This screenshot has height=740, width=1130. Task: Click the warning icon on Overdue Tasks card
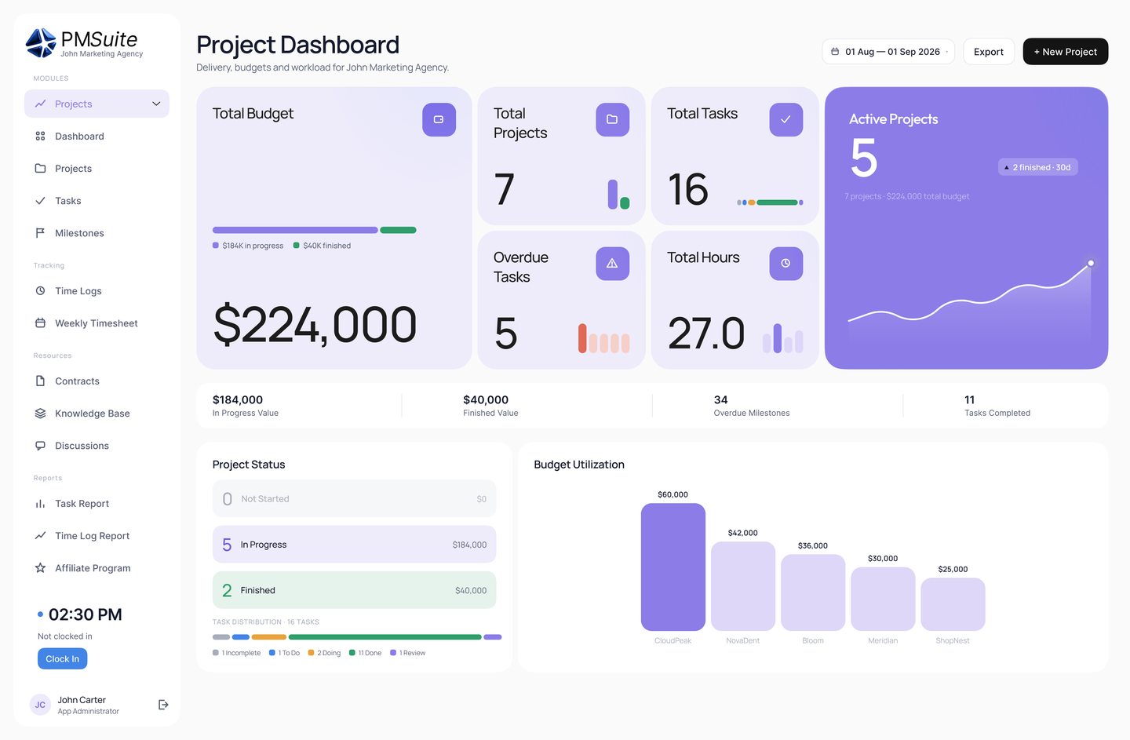point(612,264)
